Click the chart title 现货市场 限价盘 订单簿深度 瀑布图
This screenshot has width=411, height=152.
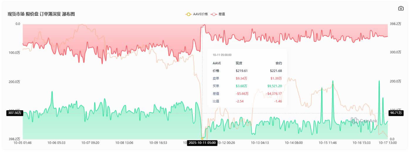(x=41, y=14)
